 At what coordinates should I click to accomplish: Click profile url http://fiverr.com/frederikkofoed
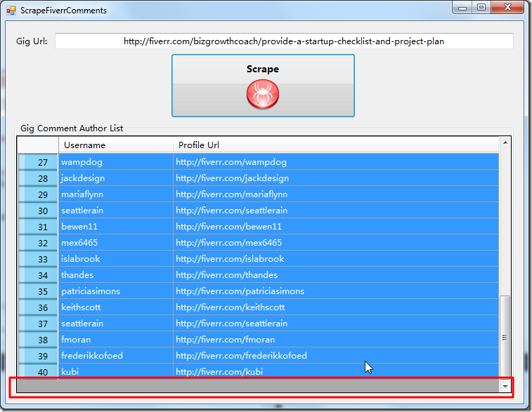pos(336,356)
